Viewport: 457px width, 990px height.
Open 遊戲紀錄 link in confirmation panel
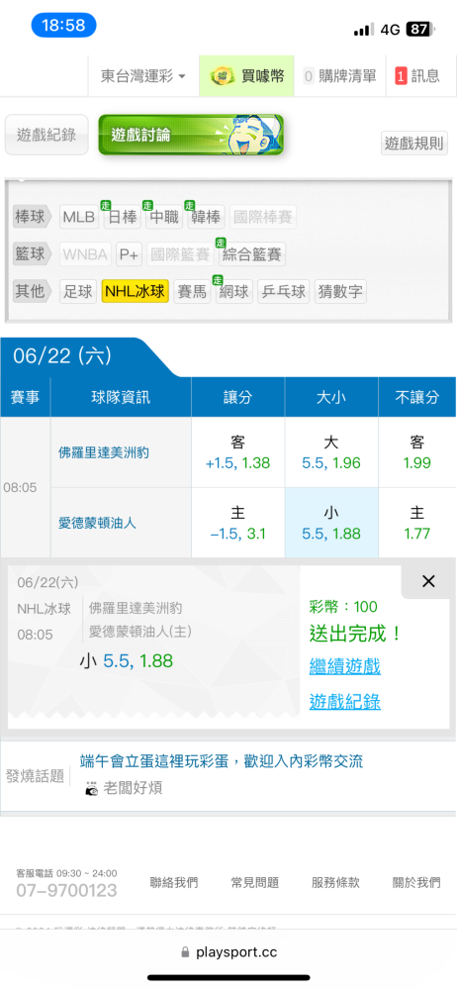[345, 702]
